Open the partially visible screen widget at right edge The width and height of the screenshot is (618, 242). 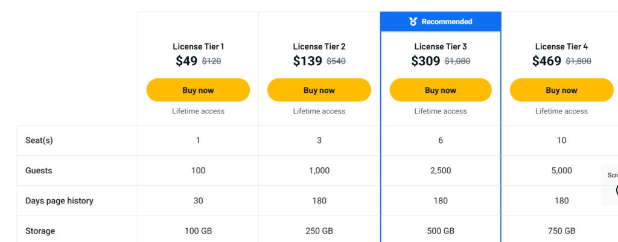point(611,185)
